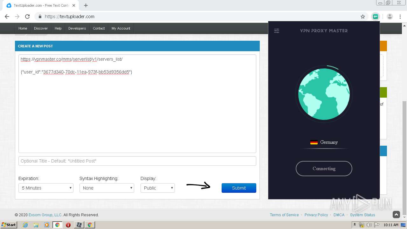Click the vpnmaster.co servers_list URL text
The width and height of the screenshot is (407, 229).
coord(72,59)
